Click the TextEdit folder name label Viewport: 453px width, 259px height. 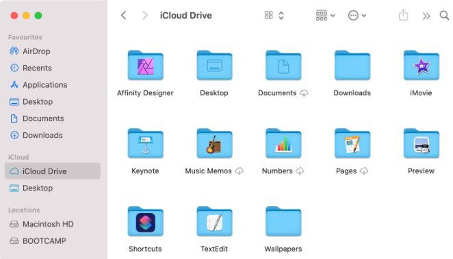click(x=214, y=249)
